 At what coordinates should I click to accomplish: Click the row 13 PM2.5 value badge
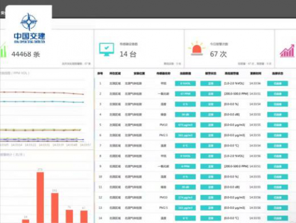185,208
